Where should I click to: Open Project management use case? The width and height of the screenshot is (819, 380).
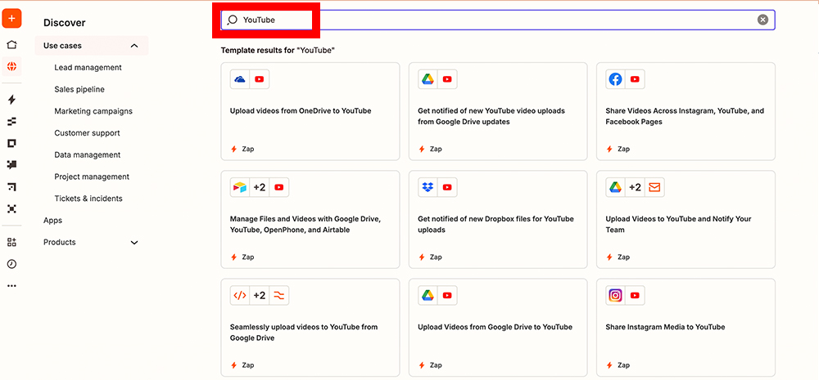92,177
